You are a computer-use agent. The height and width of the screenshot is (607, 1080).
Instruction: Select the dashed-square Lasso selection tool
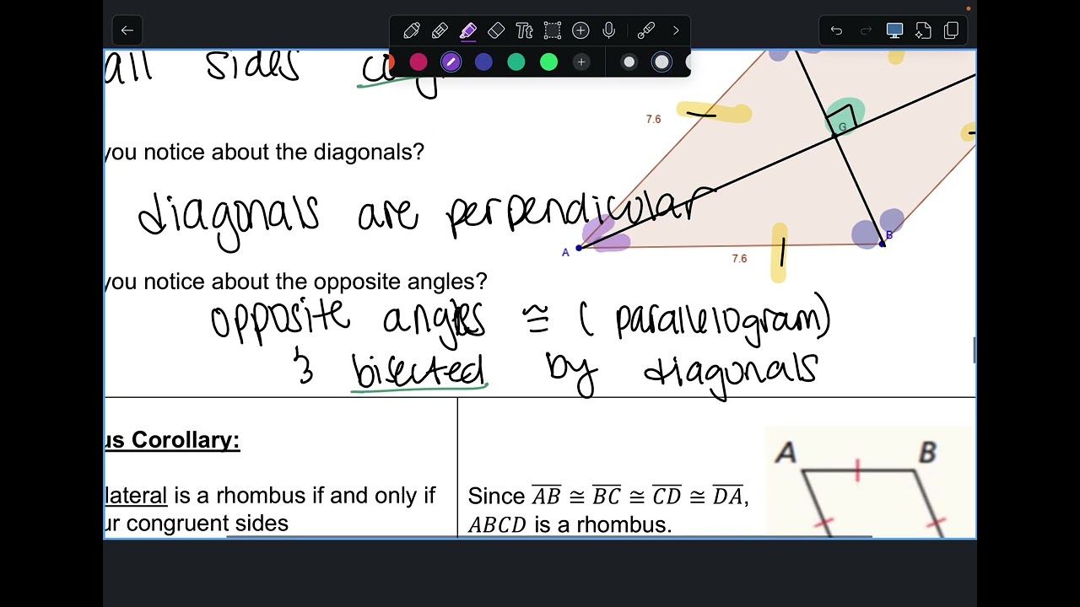[553, 31]
